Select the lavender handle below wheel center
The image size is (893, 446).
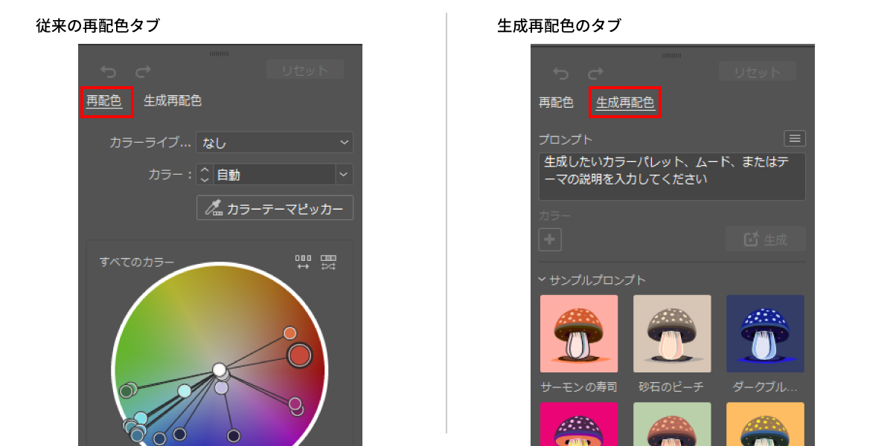click(x=221, y=387)
